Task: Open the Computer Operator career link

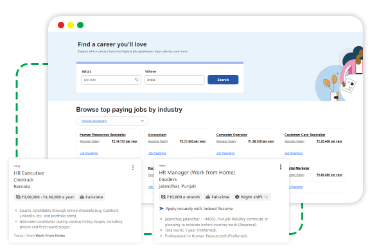Action: click(231, 135)
